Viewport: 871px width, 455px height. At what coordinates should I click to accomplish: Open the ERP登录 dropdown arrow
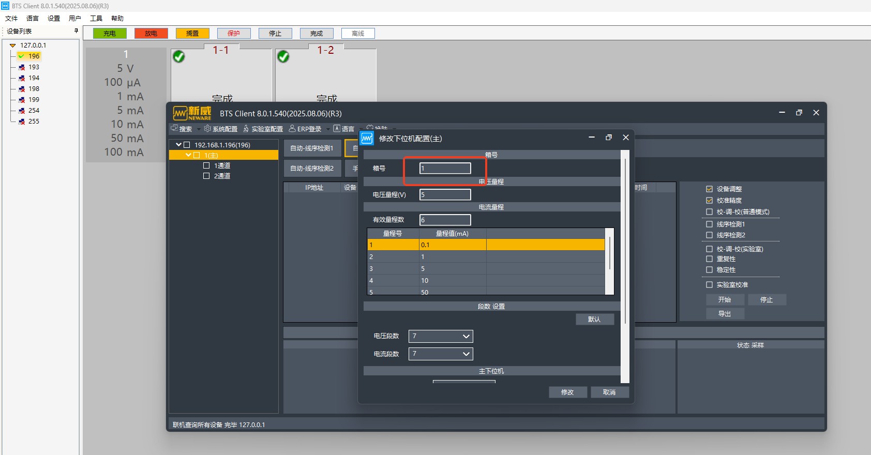[x=328, y=129]
